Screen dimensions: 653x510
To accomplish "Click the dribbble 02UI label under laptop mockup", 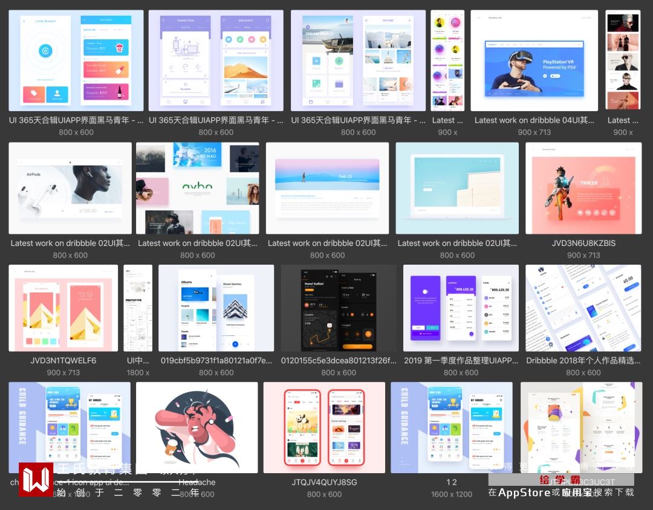I will (457, 243).
